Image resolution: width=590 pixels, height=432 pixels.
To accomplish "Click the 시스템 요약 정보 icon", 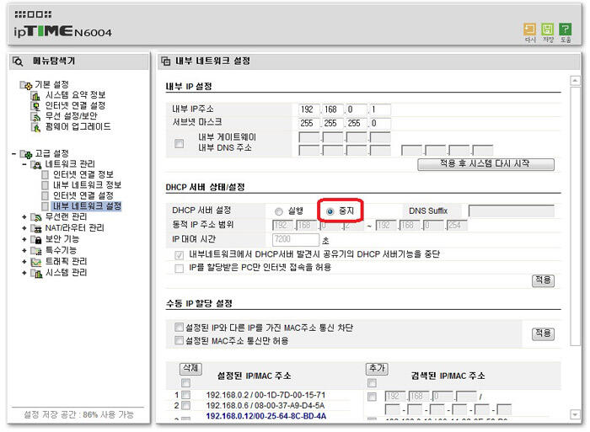I will tap(35, 95).
